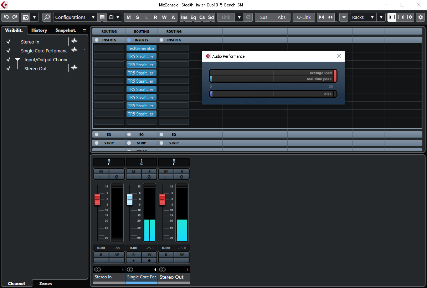
Task: Toggle the STRIP bypass dot, first column
Action: (x=97, y=143)
